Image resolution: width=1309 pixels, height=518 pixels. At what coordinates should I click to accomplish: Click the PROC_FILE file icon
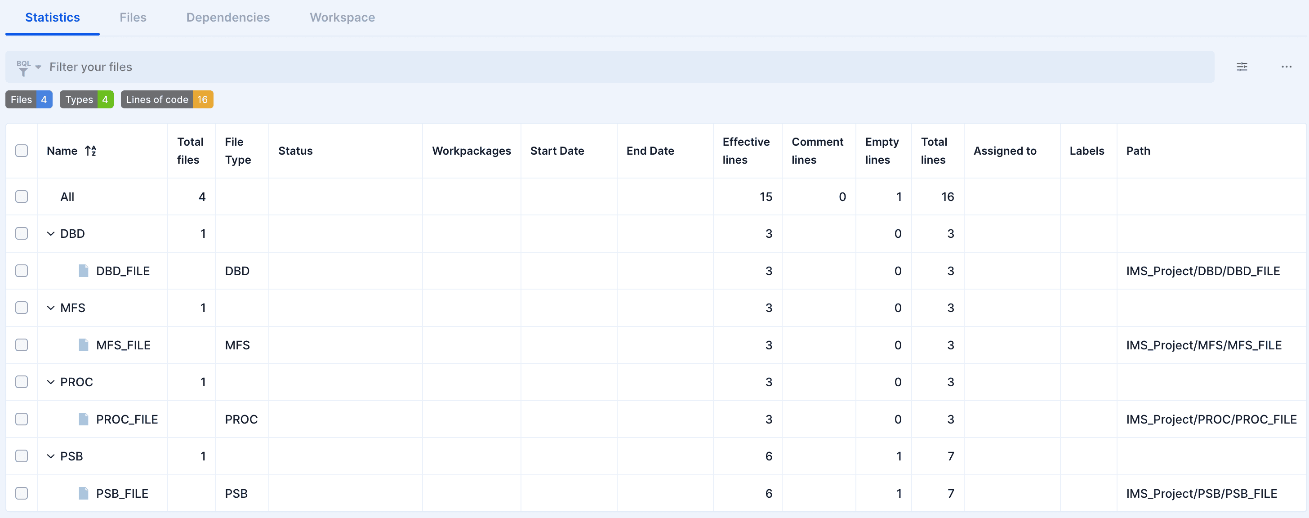click(83, 420)
